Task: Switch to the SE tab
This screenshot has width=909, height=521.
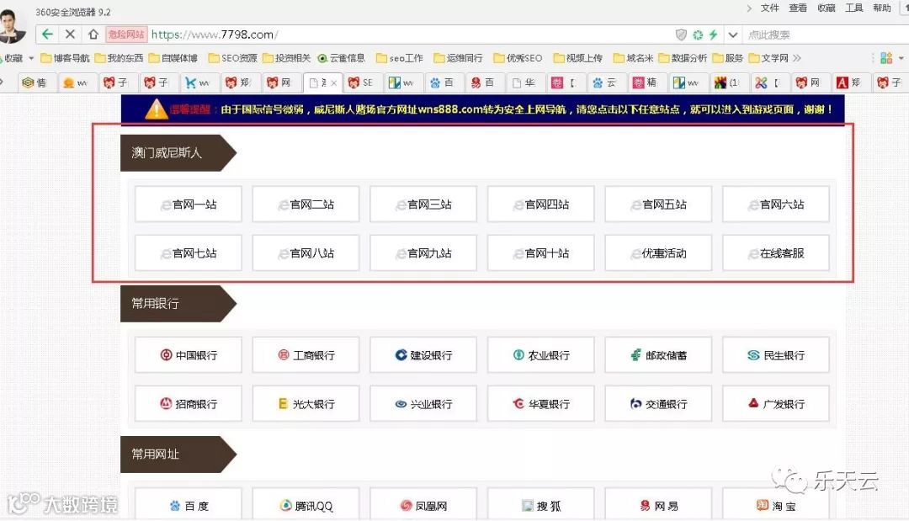Action: coord(361,82)
